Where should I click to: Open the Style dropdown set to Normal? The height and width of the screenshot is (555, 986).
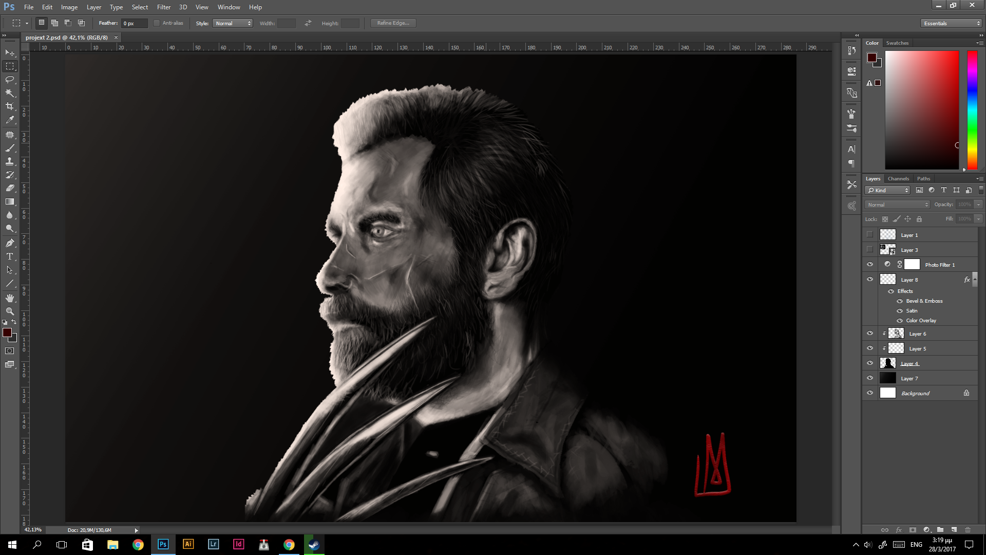(233, 23)
